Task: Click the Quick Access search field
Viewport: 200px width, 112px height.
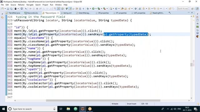Action: click(x=182, y=9)
